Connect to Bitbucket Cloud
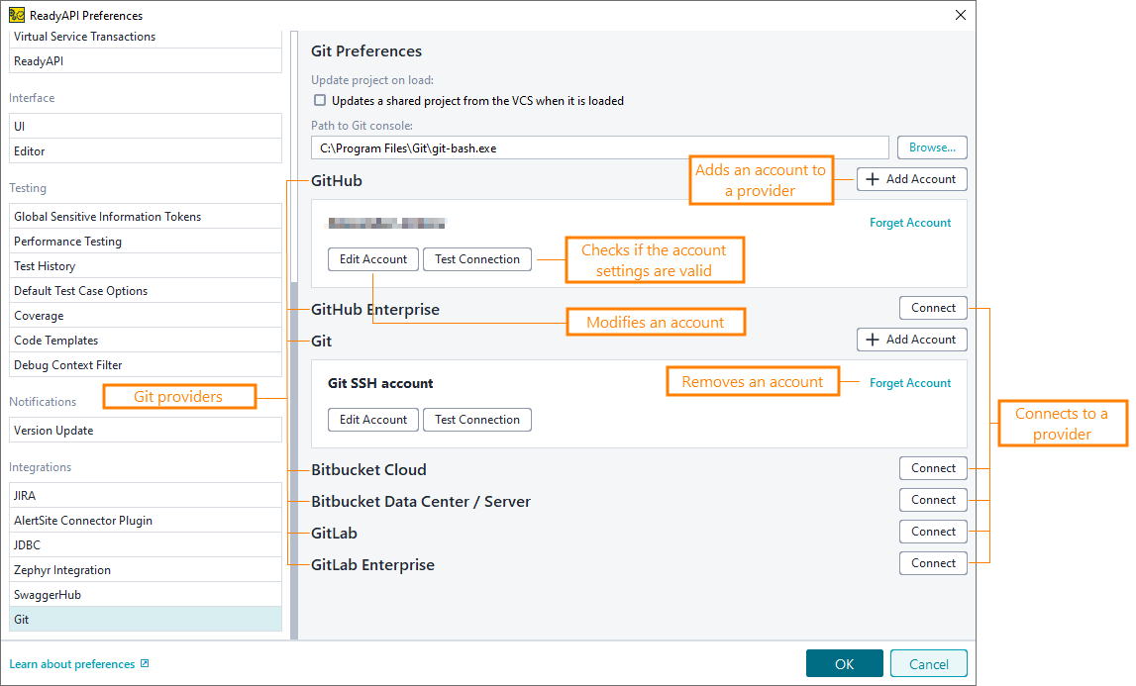 pyautogui.click(x=932, y=468)
